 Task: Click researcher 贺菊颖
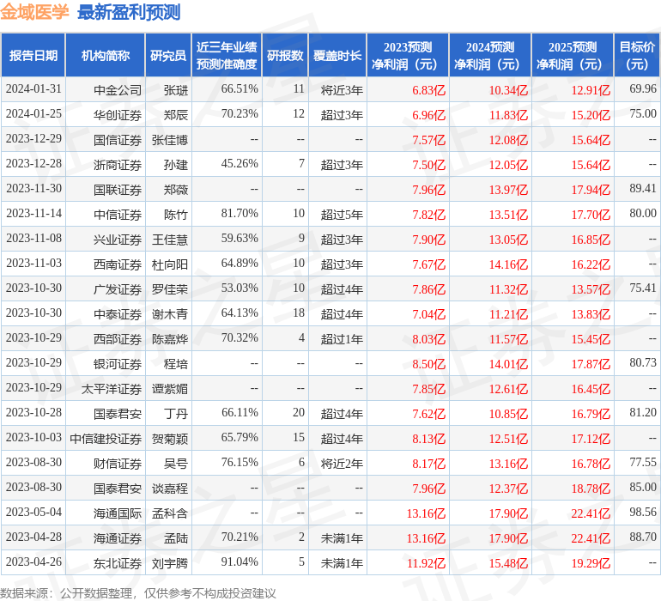[170, 438]
